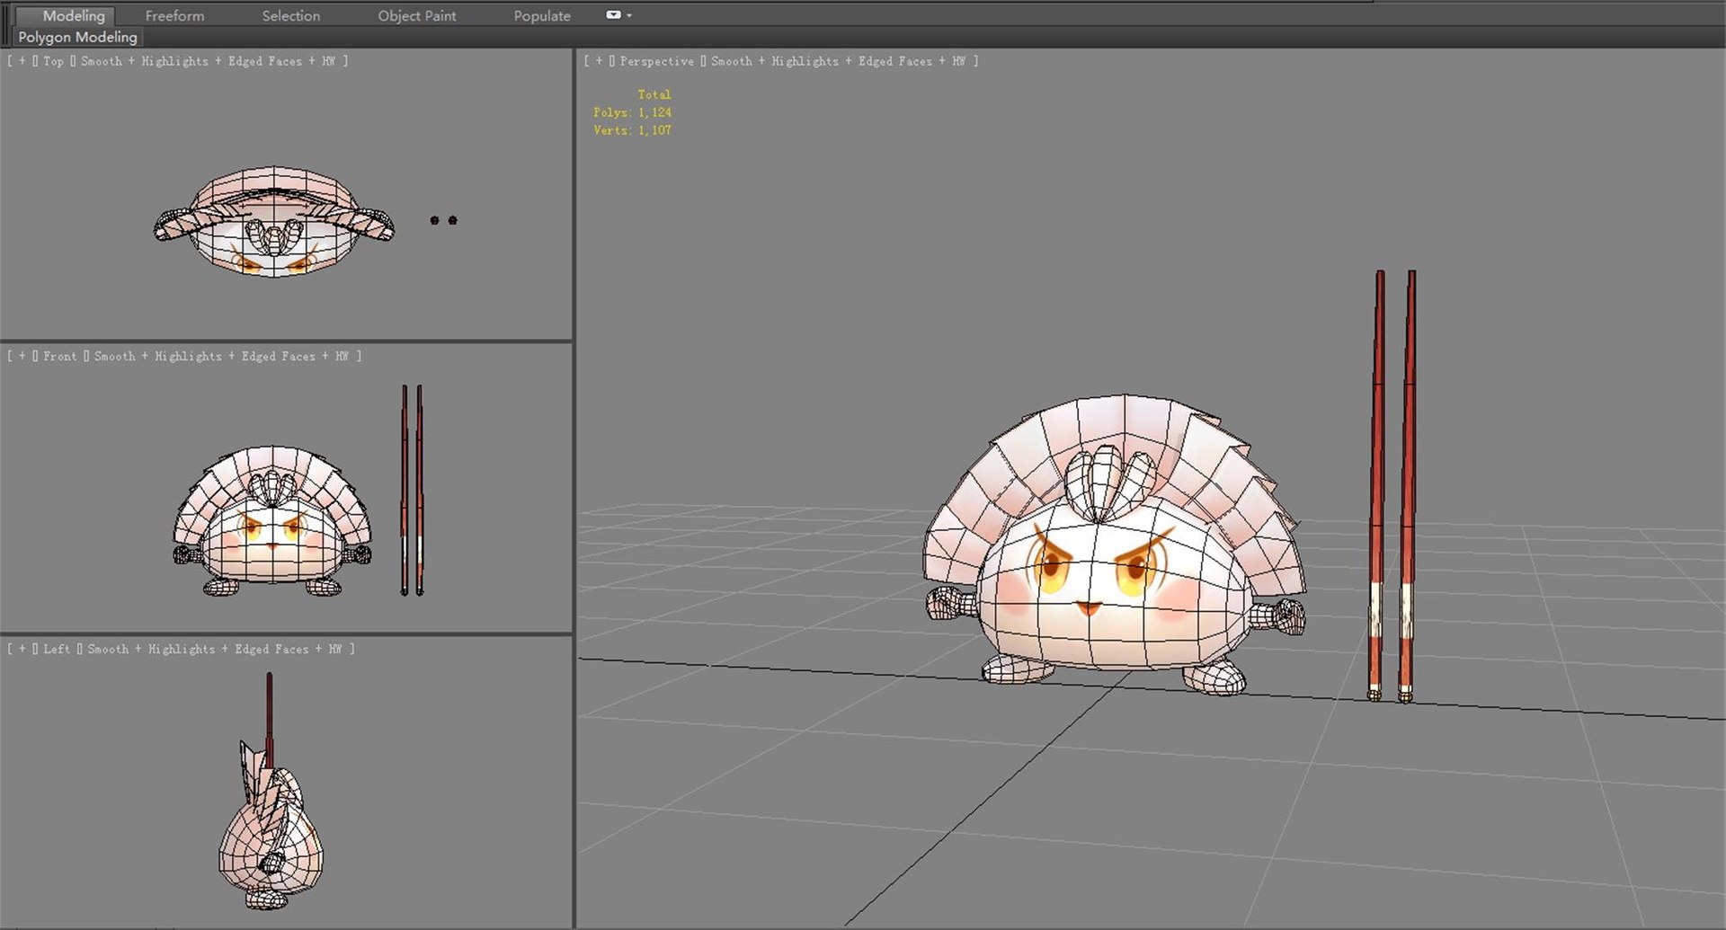The width and height of the screenshot is (1726, 930).
Task: Open the Freeform ribbon tab
Action: point(174,15)
